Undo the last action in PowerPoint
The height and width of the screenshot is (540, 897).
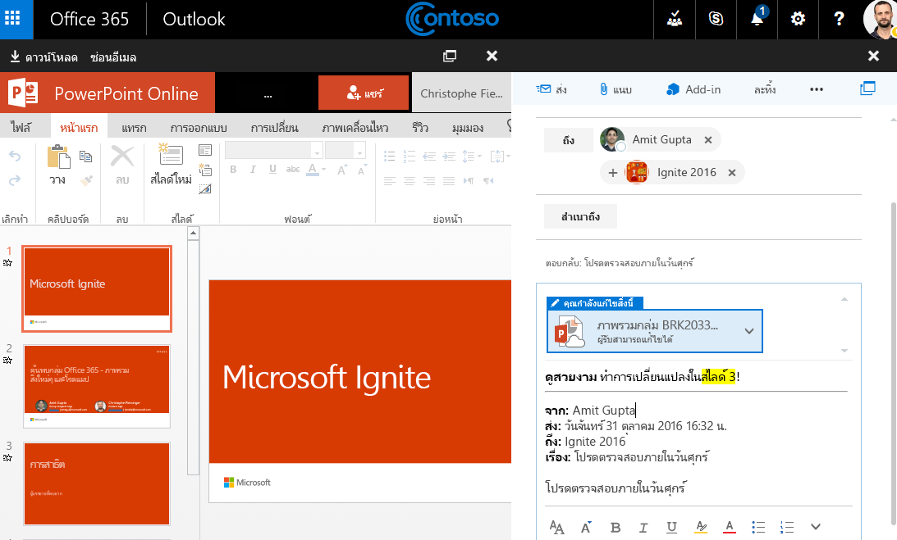pyautogui.click(x=15, y=156)
